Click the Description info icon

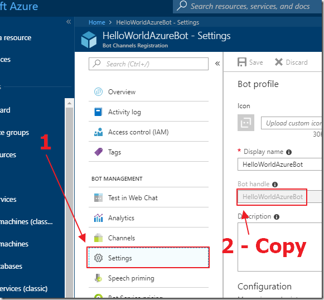277,217
